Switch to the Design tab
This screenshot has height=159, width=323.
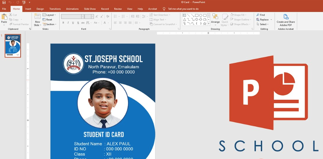click(40, 9)
